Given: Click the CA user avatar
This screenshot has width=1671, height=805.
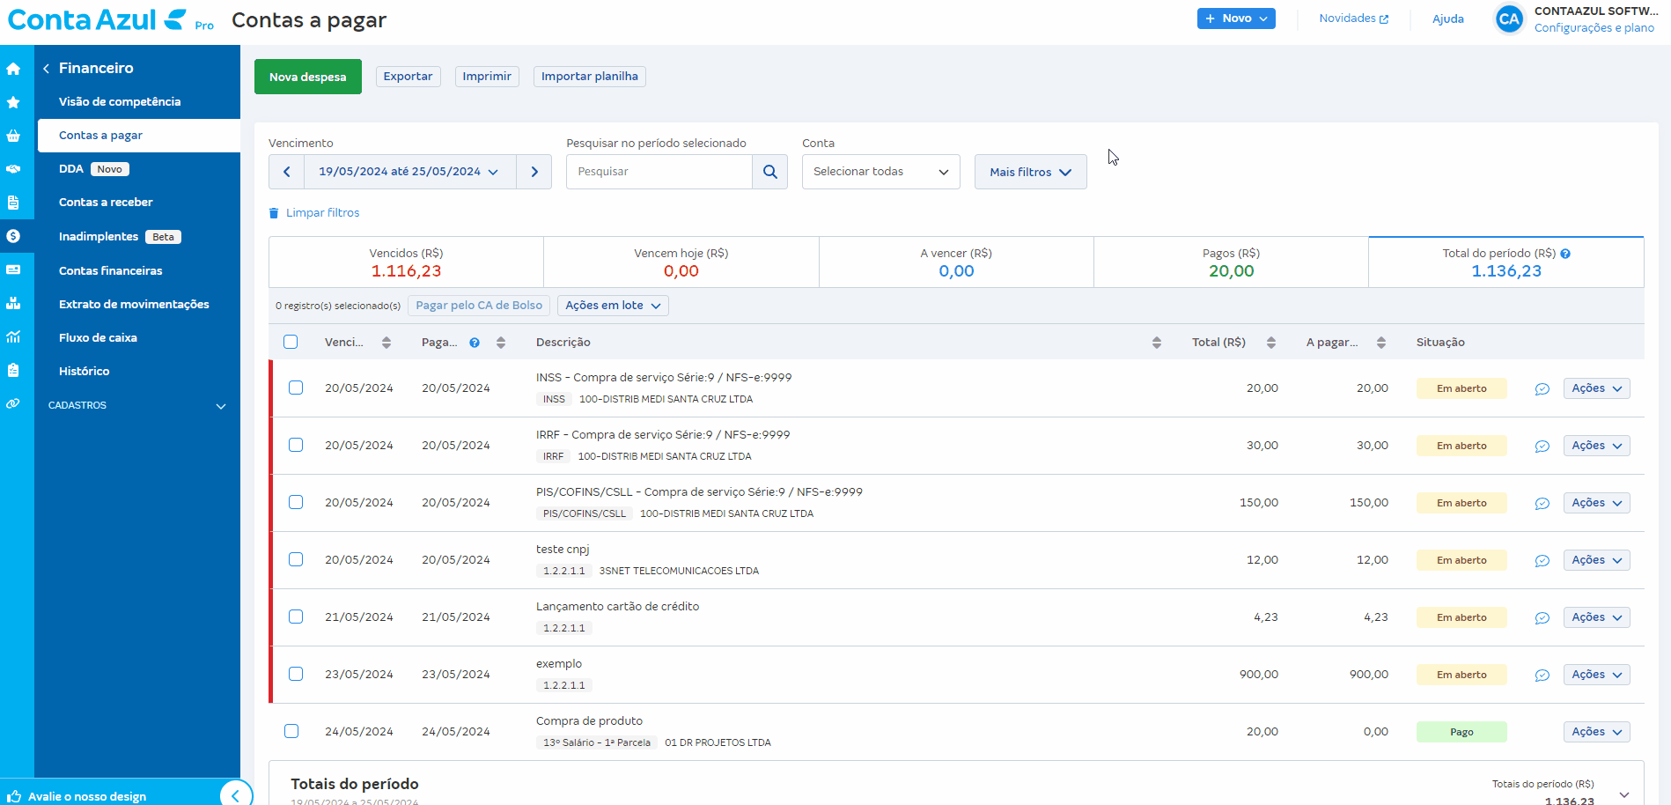Looking at the screenshot, I should [1509, 18].
